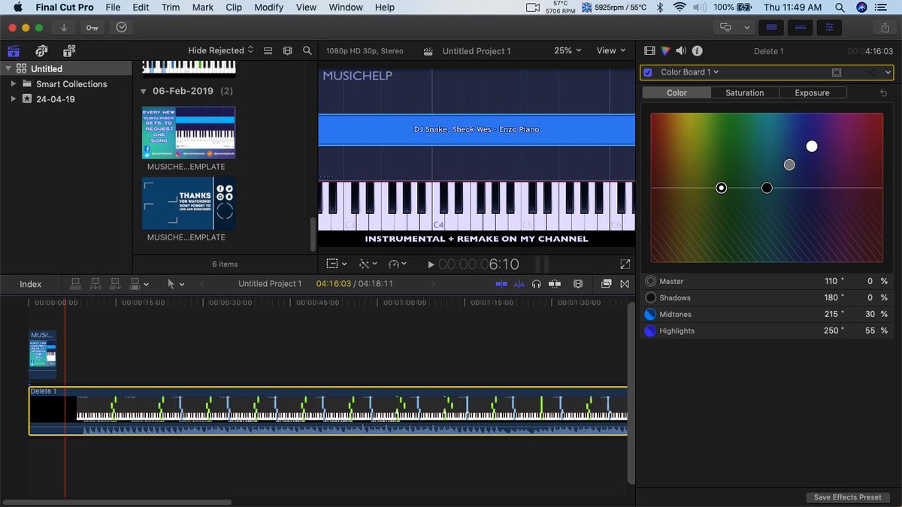Open the retime speedometer dropdown
The image size is (902, 507).
[x=397, y=264]
